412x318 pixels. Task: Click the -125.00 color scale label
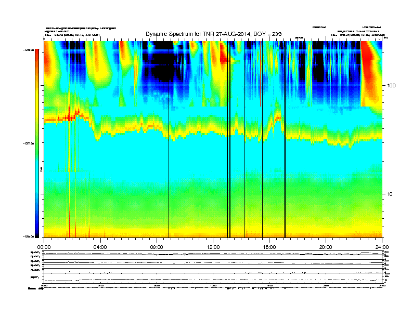tap(29, 50)
